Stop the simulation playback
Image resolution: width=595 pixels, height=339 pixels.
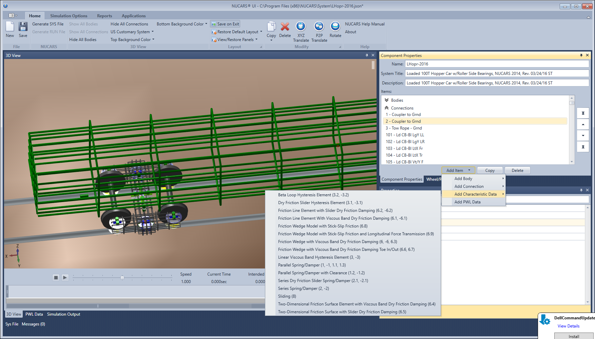click(x=56, y=277)
